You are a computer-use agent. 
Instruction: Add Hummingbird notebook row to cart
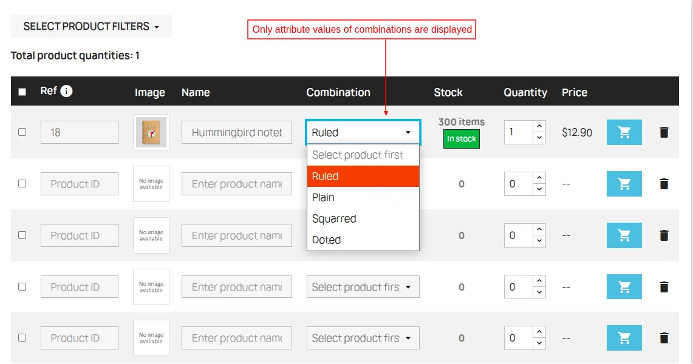pos(624,132)
